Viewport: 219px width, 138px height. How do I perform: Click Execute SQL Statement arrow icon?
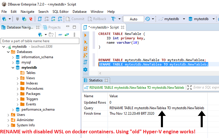coord(85,35)
